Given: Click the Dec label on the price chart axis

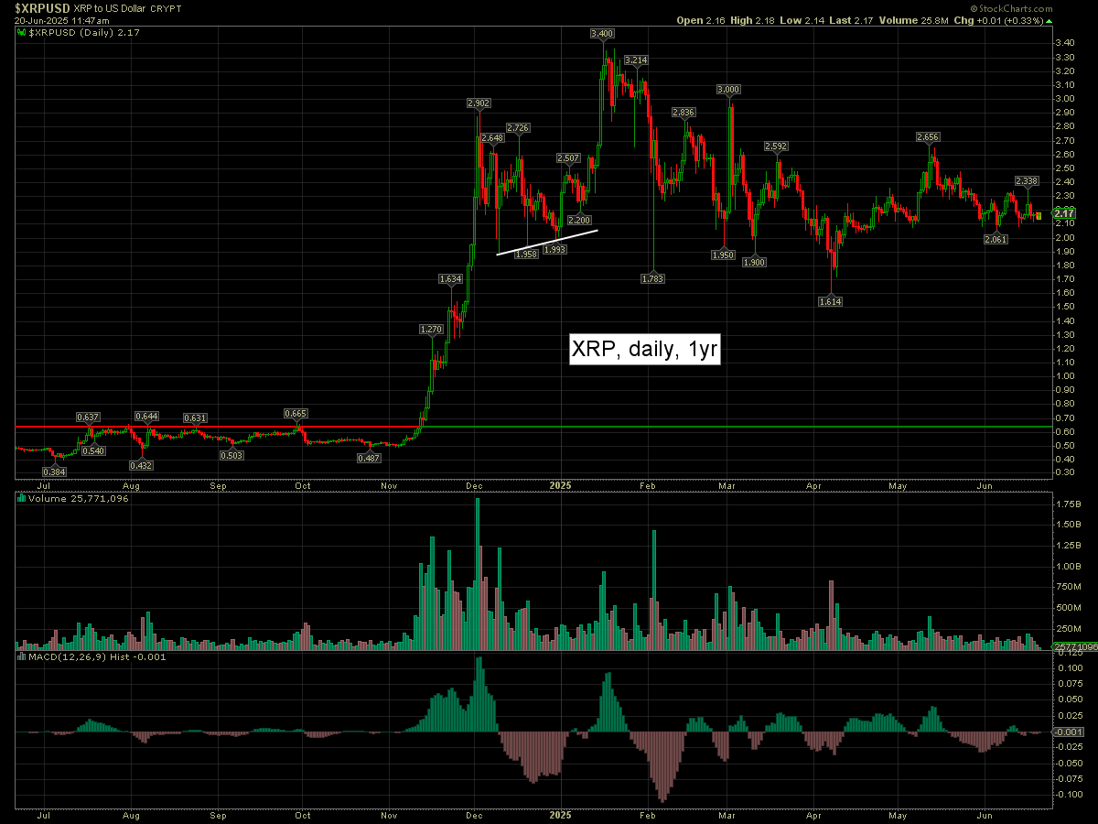Looking at the screenshot, I should point(475,485).
